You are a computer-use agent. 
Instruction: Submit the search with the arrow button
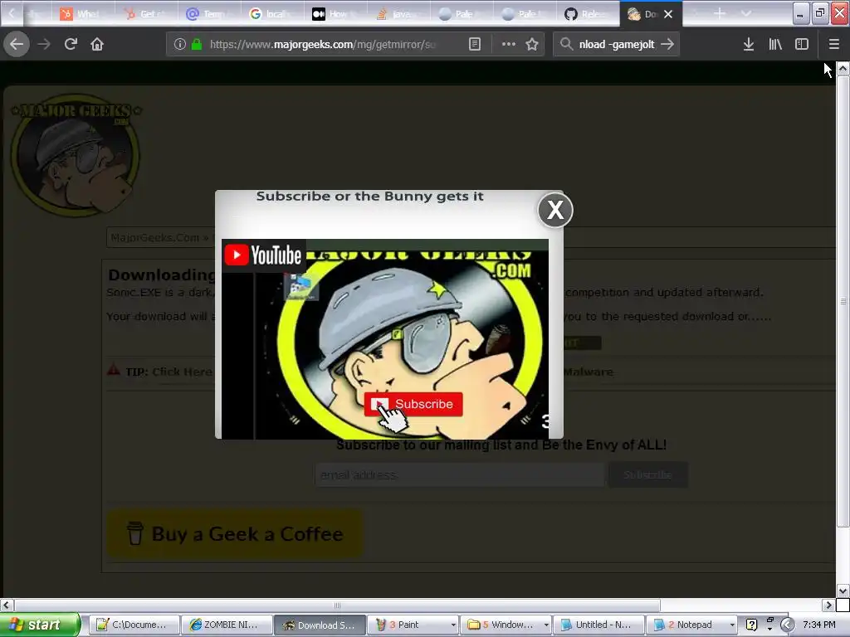pyautogui.click(x=668, y=45)
